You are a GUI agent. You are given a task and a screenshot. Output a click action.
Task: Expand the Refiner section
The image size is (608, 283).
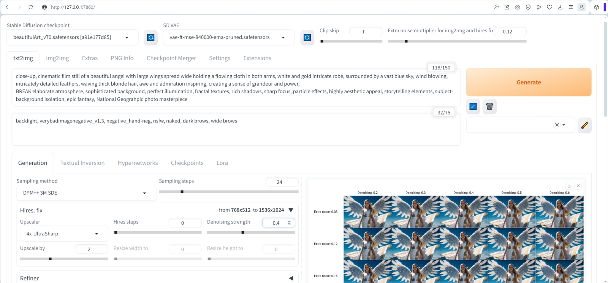[x=291, y=278]
